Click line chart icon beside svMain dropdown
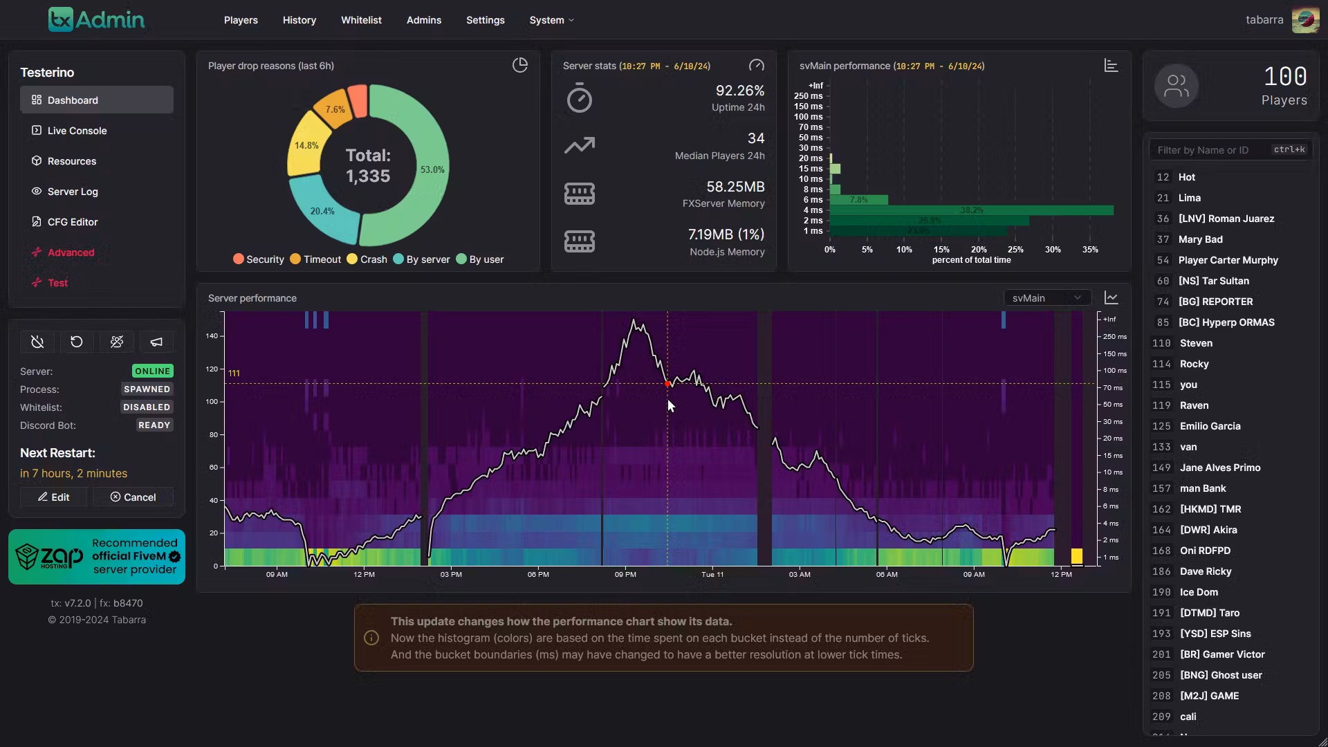 pos(1111,298)
